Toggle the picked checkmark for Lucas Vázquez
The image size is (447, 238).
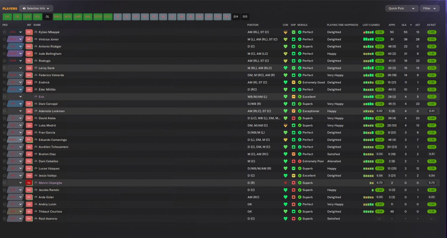tap(4, 168)
